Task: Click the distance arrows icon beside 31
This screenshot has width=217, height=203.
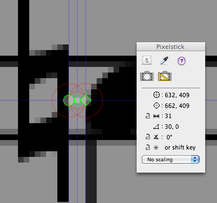Action: click(156, 116)
